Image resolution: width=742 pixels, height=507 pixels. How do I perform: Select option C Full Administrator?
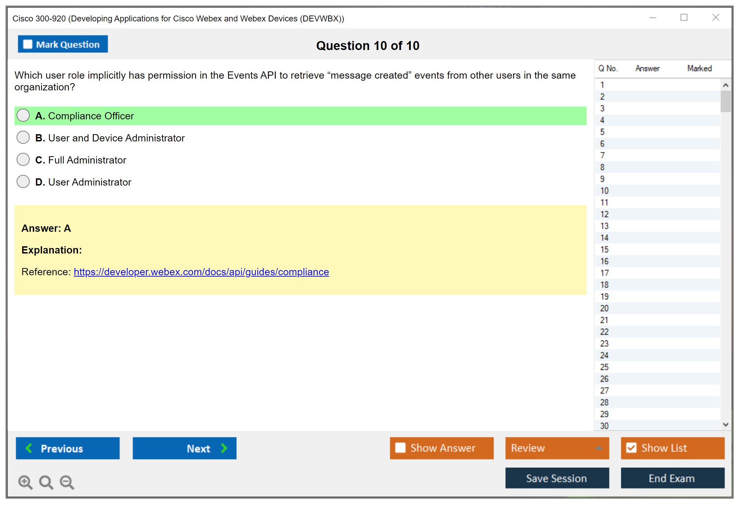pyautogui.click(x=23, y=160)
